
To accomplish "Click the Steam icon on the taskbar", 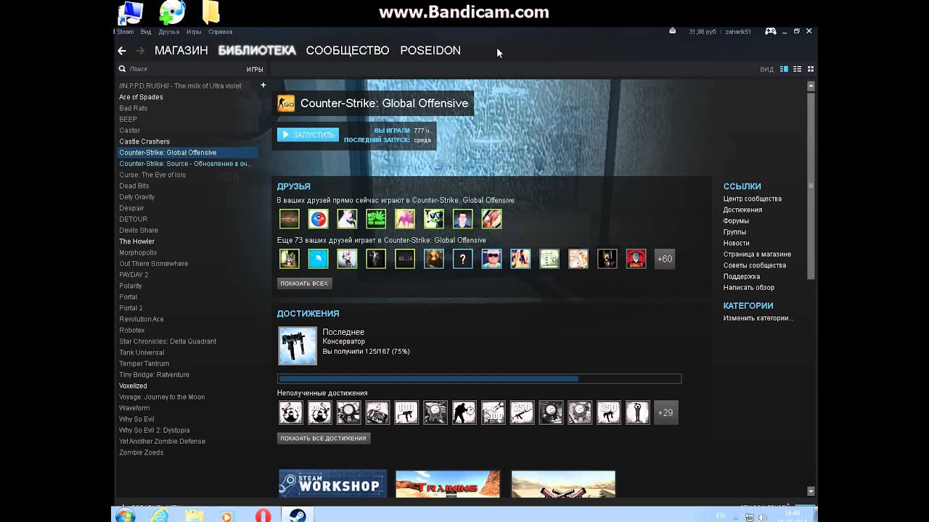I will pyautogui.click(x=297, y=515).
